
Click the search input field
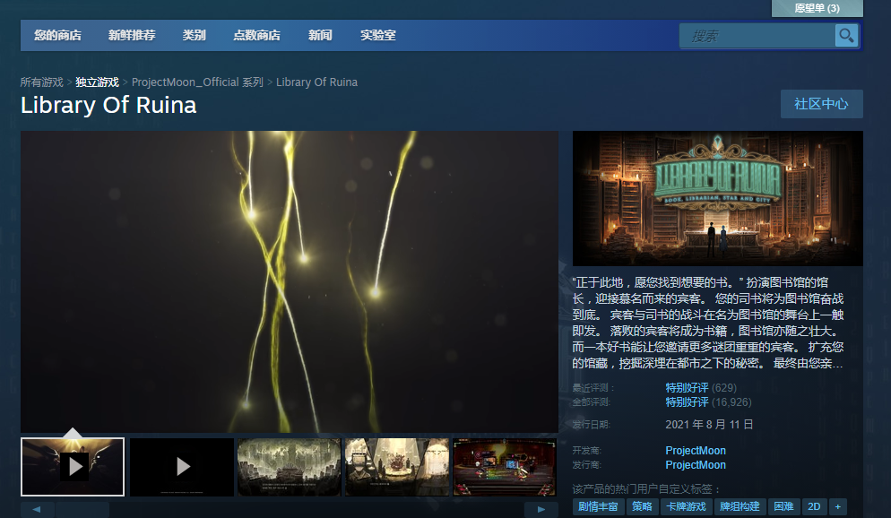[757, 36]
